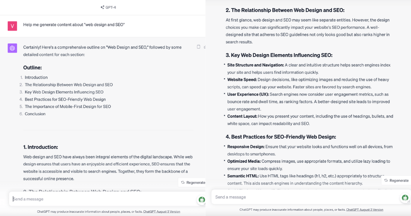This screenshot has height=216, width=411.
Task: Click the user prompt "Help me generate content"
Action: point(74,24)
